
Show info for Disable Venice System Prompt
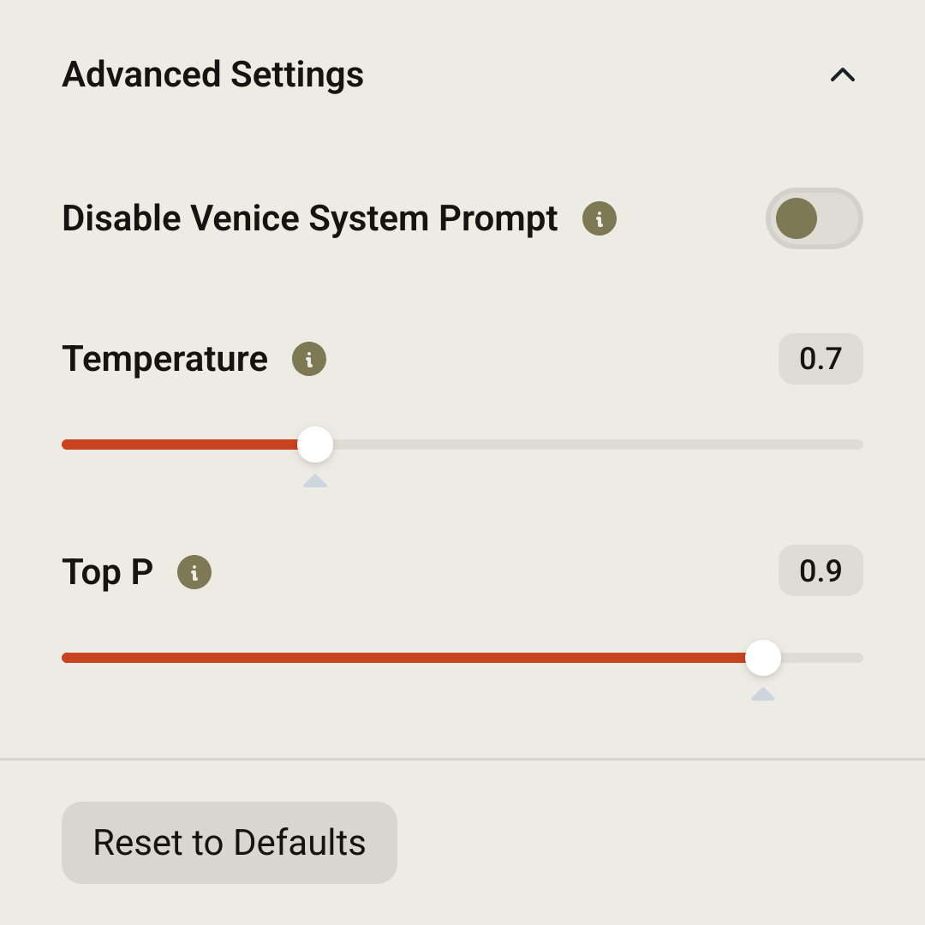click(x=600, y=218)
